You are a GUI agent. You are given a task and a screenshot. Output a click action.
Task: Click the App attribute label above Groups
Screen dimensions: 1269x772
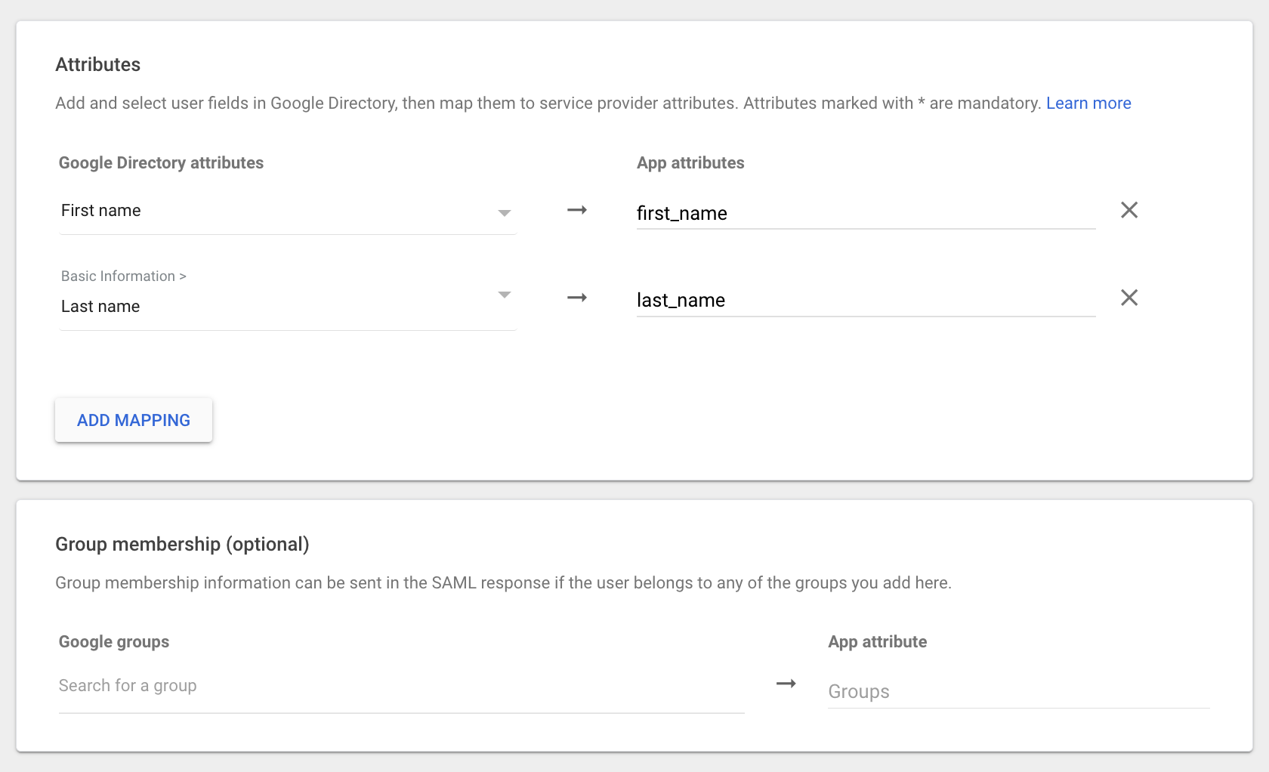point(877,642)
